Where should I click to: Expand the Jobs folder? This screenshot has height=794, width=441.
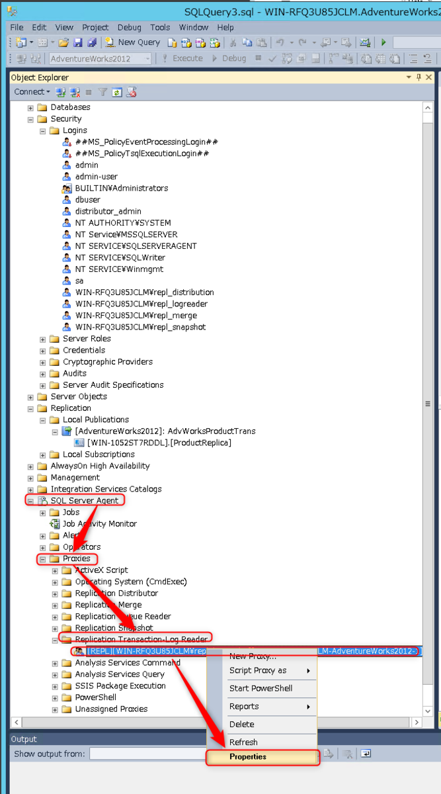click(43, 512)
